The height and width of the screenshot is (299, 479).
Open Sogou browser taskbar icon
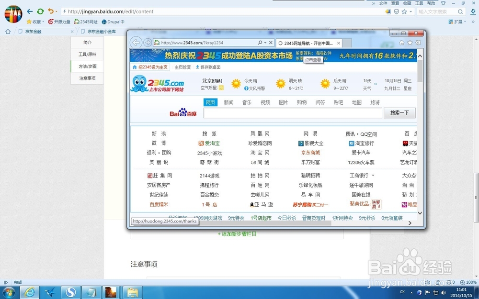70,293
